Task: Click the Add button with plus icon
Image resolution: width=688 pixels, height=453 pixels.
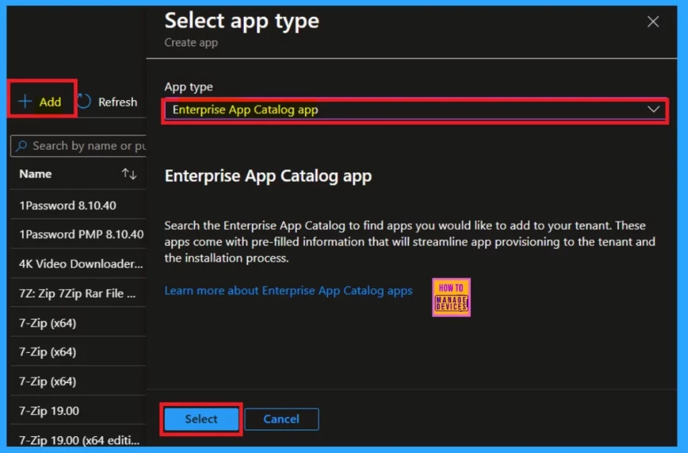Action: [40, 102]
